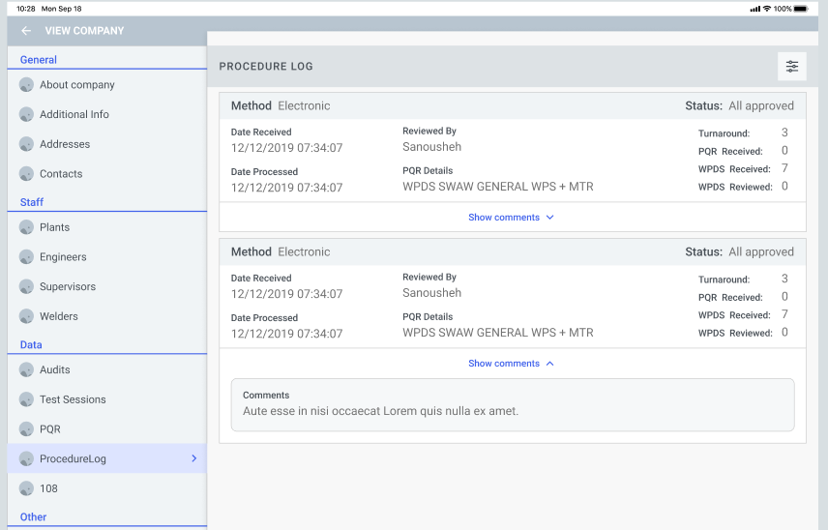
Task: Open the filter settings icon in Procedure Log
Action: point(791,67)
